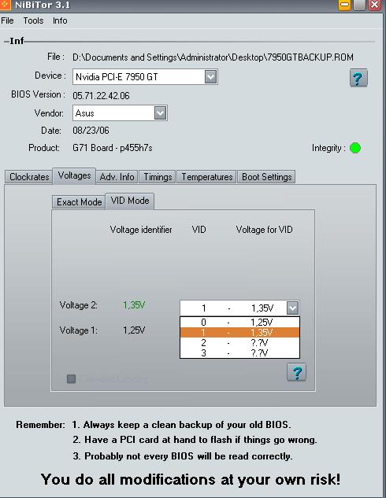The image size is (386, 498).
Task: Click the product text G71 Board - p455h7s
Action: tap(112, 148)
